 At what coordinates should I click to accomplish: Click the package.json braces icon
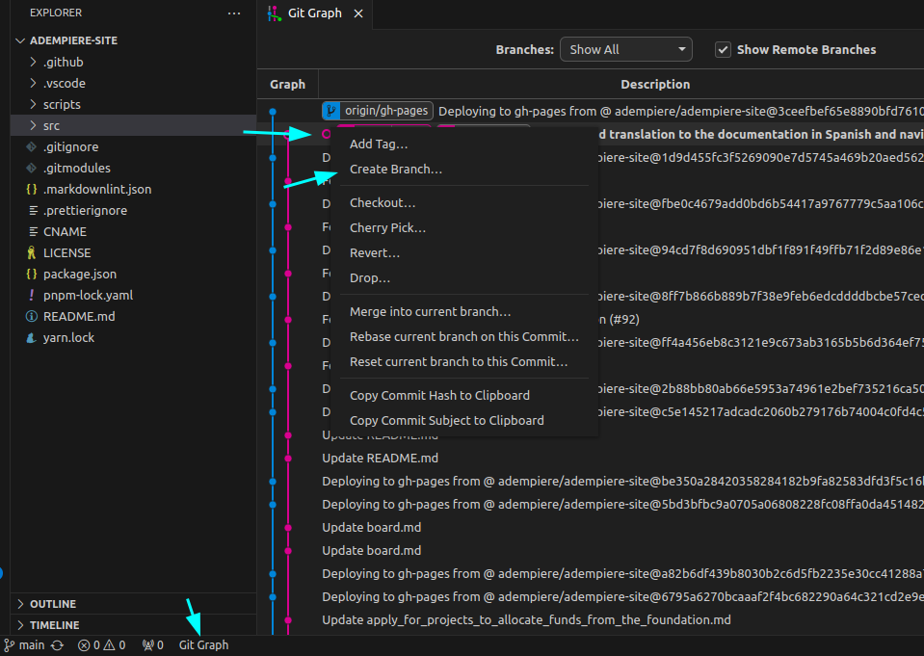click(32, 275)
